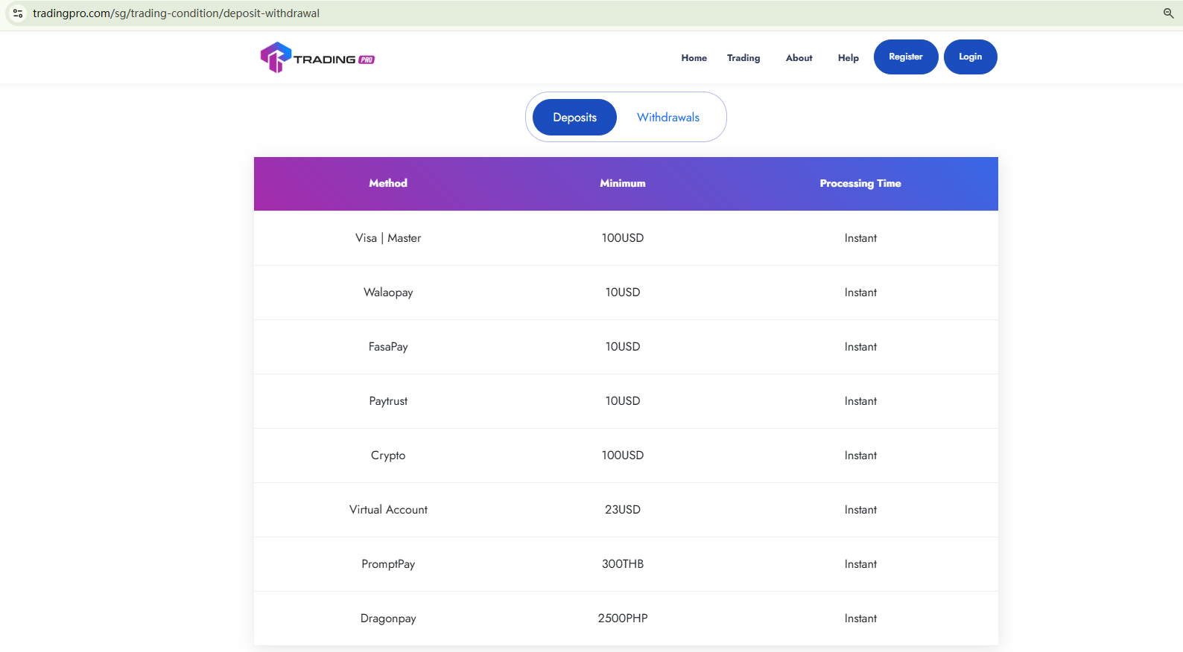Viewport: 1183px width, 652px height.
Task: Select the Deposits tab
Action: 574,118
